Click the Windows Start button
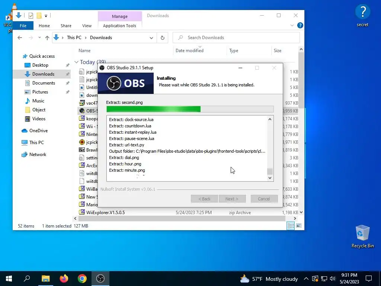381x286 pixels. click(9, 279)
